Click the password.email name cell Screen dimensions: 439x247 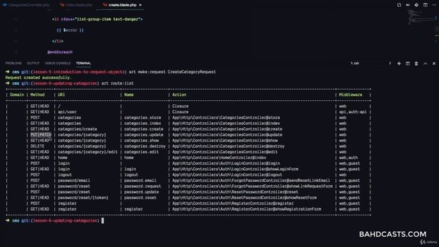(140, 180)
